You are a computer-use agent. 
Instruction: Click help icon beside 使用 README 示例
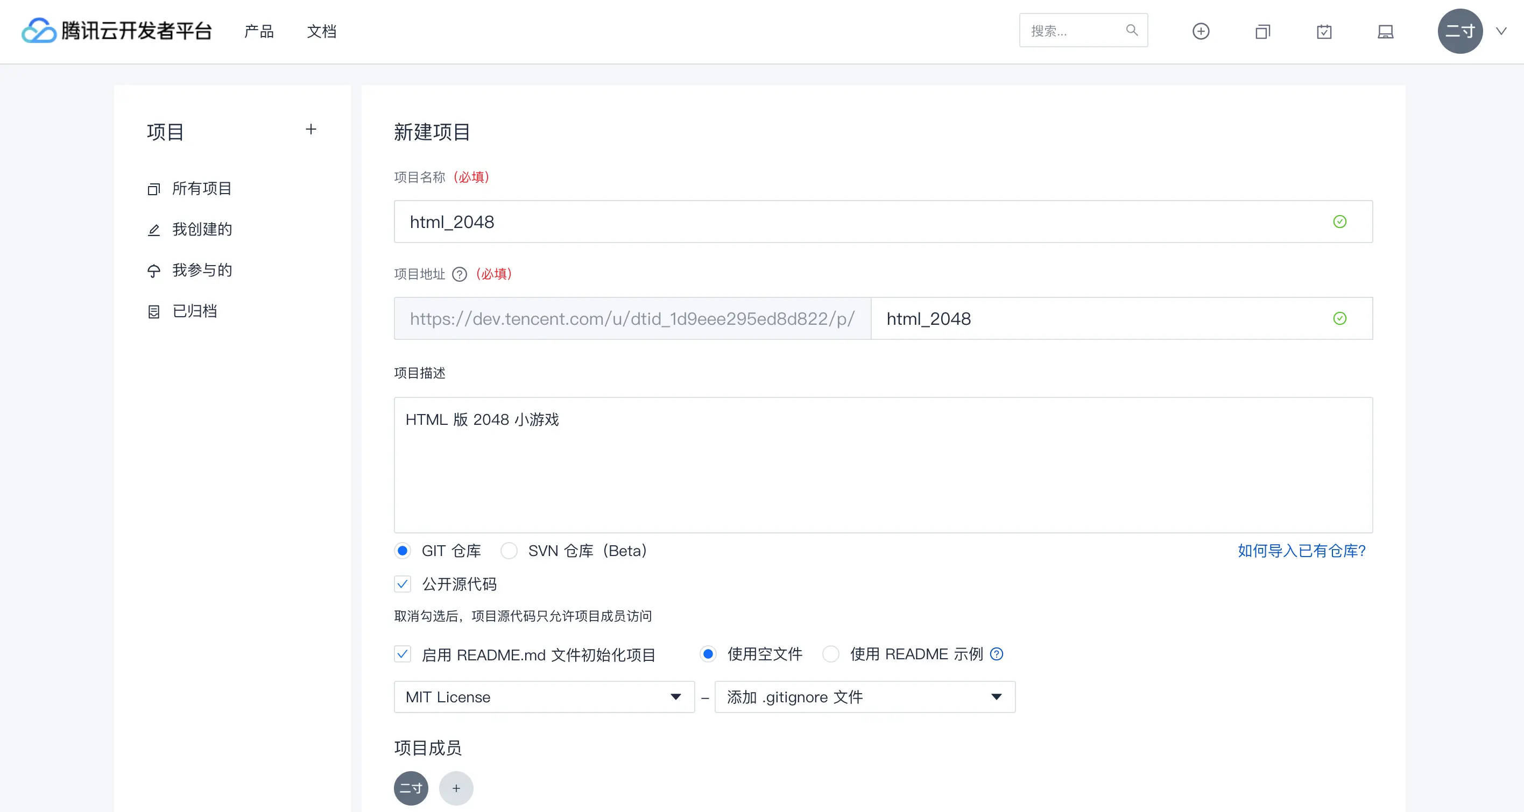pyautogui.click(x=996, y=654)
